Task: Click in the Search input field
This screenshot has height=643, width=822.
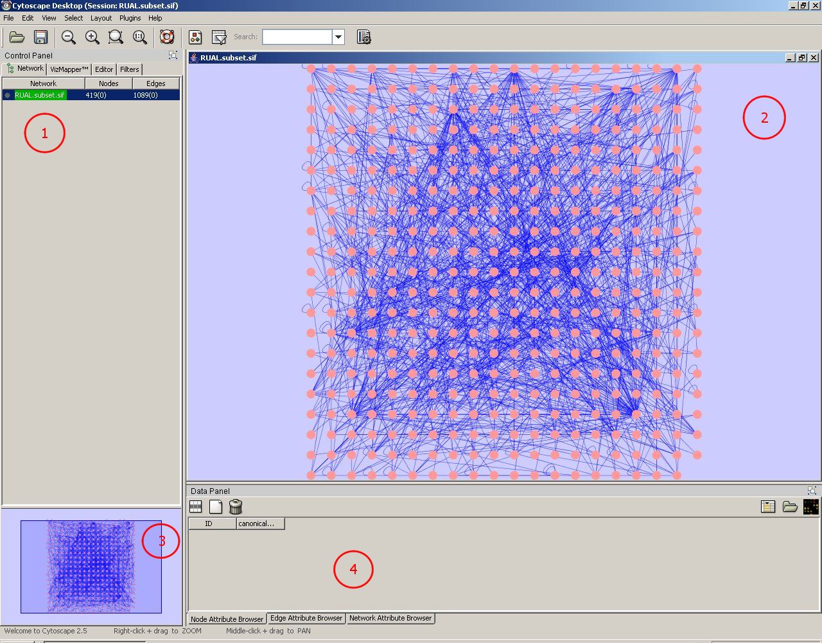Action: point(297,37)
